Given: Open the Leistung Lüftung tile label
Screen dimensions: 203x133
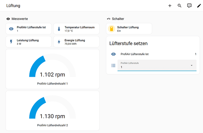Looking at the screenshot, I should [28, 40].
